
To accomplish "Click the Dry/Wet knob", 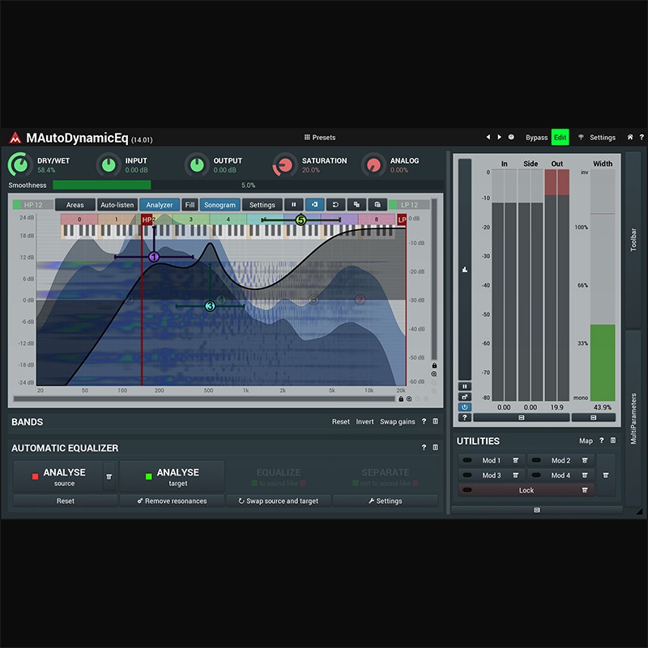I will tap(19, 164).
